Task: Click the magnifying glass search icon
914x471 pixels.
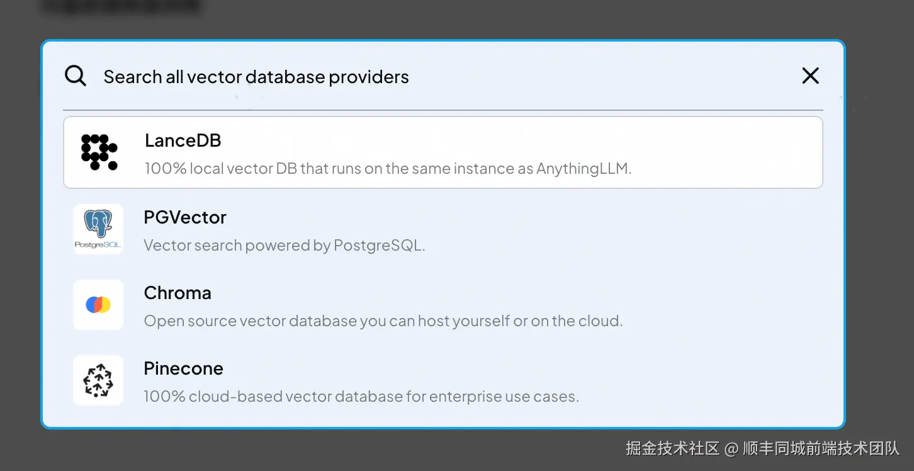Action: coord(76,76)
